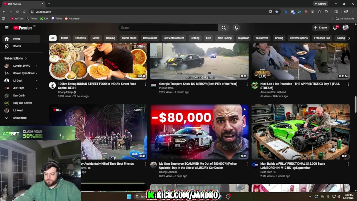The image size is (357, 201).
Task: Open options menu for Georgia Troopers video
Action: coord(247,84)
